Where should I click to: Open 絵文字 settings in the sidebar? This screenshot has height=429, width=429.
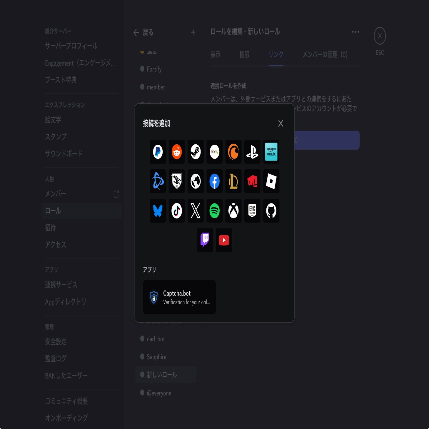click(52, 120)
